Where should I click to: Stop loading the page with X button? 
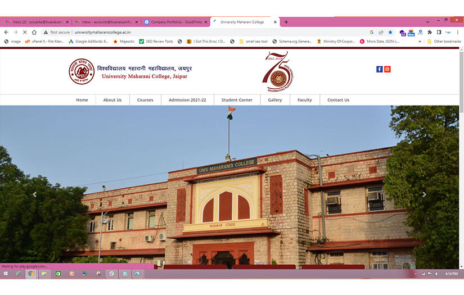pyautogui.click(x=25, y=32)
